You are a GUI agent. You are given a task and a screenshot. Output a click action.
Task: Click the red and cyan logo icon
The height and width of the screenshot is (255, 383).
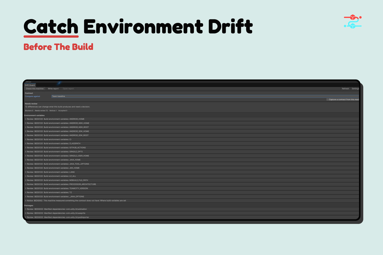click(x=352, y=21)
